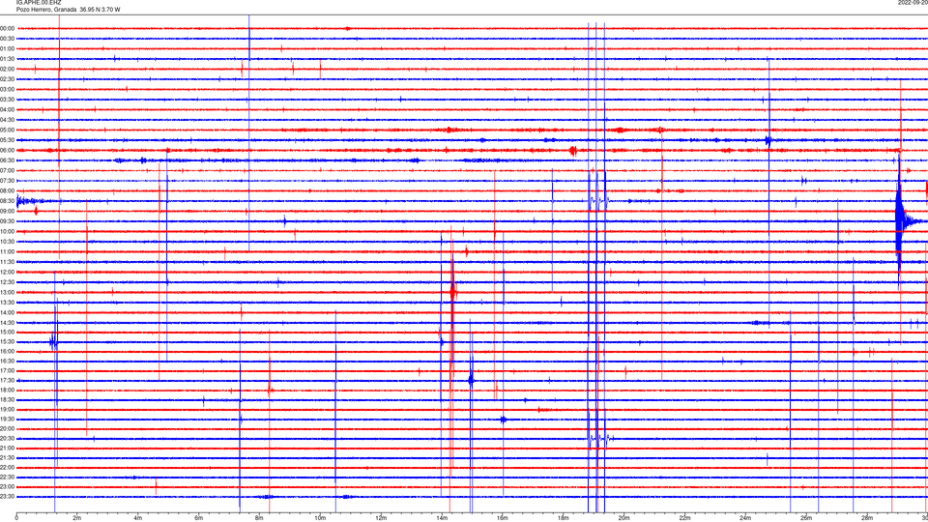The height and width of the screenshot is (522, 928).
Task: Select the 07:00 trace time label
Action: [7, 170]
